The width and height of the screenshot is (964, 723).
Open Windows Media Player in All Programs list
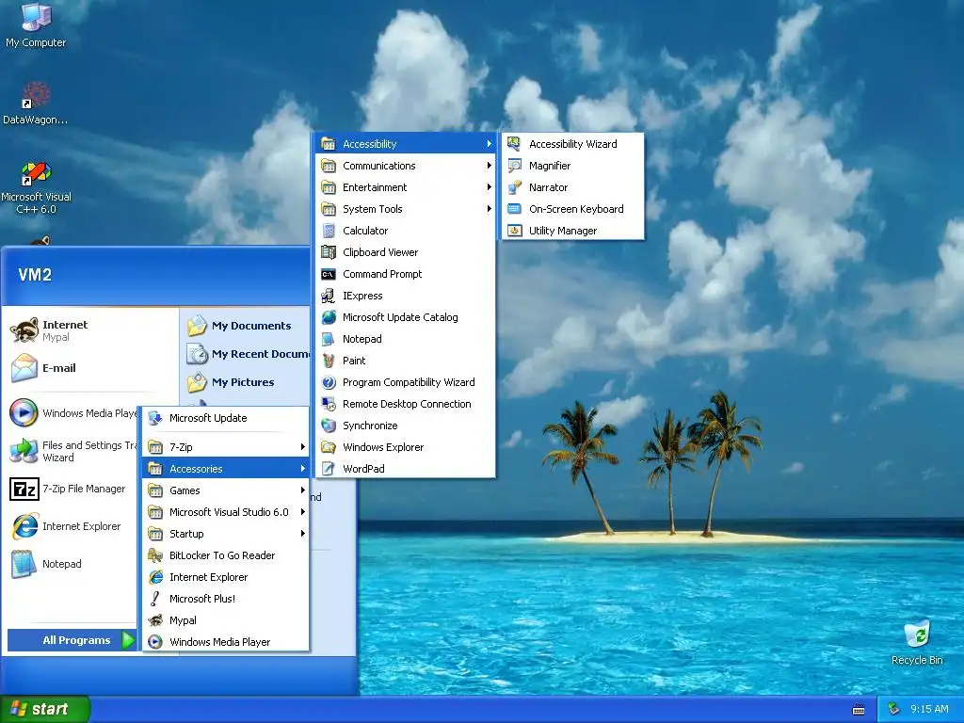tap(226, 642)
